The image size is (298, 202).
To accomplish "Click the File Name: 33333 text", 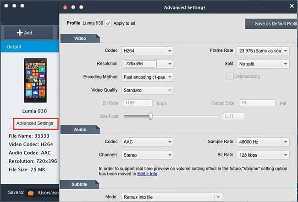I will 29,136.
